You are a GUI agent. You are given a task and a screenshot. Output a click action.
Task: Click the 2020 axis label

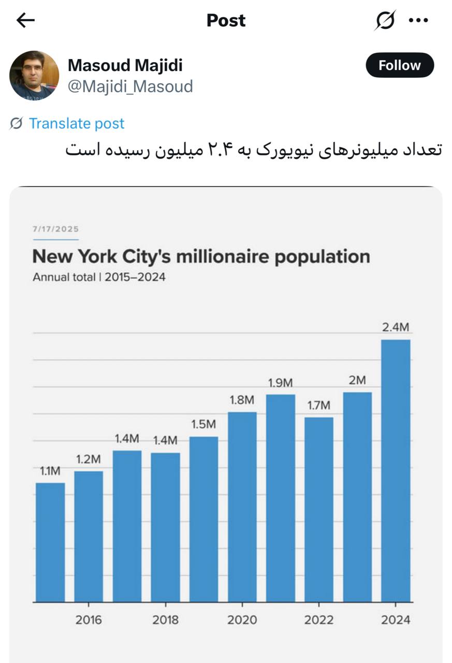pos(242,619)
